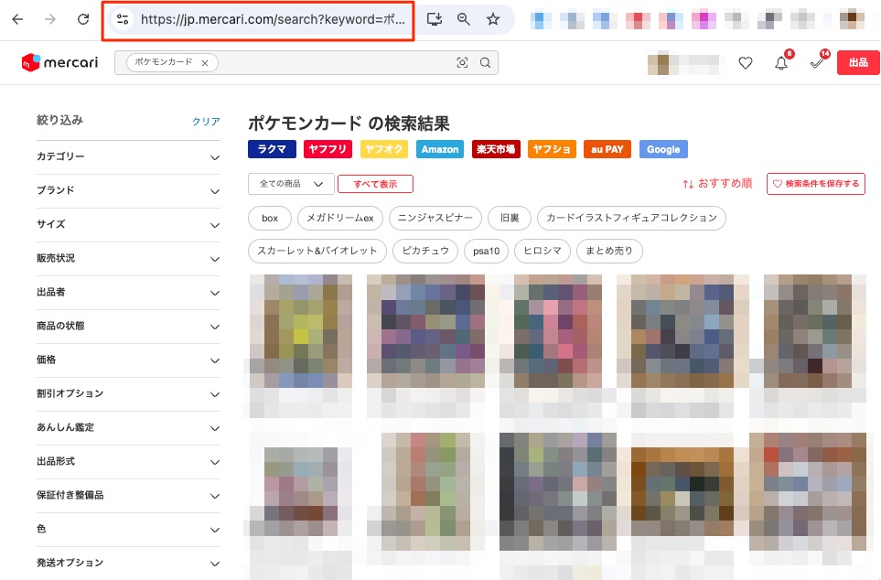The height and width of the screenshot is (580, 881).
Task: Click the red 出品 button
Action: pos(857,63)
